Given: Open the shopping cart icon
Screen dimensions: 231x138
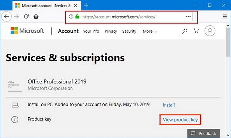Looking at the screenshot, I should (196, 31).
